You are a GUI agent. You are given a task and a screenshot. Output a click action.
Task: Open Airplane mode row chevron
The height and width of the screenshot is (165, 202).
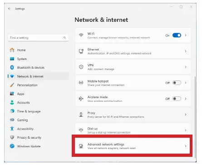186,99
